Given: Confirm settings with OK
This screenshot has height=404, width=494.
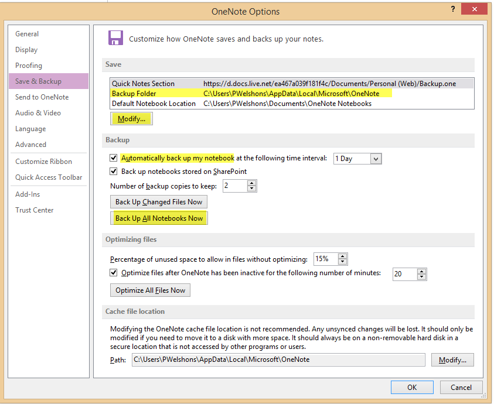Looking at the screenshot, I should [x=412, y=387].
